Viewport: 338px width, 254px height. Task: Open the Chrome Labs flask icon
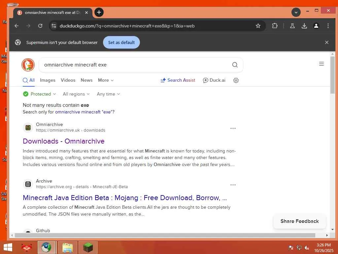pyautogui.click(x=292, y=26)
